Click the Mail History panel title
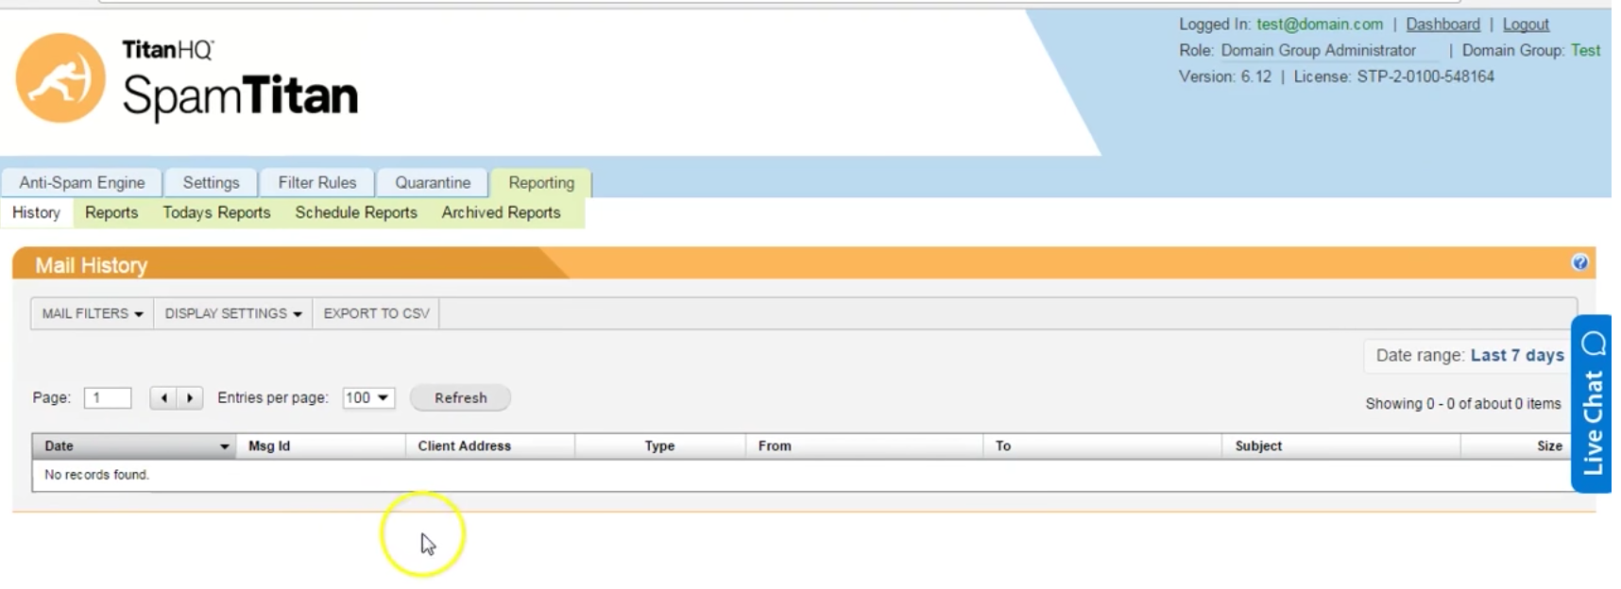Image resolution: width=1621 pixels, height=589 pixels. pos(92,266)
